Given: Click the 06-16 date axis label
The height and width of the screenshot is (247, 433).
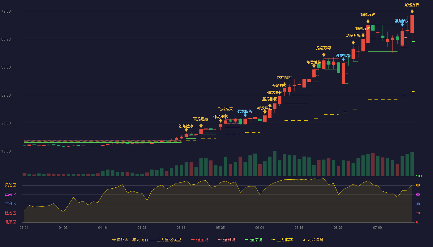Looking at the screenshot, I should coord(299,228).
